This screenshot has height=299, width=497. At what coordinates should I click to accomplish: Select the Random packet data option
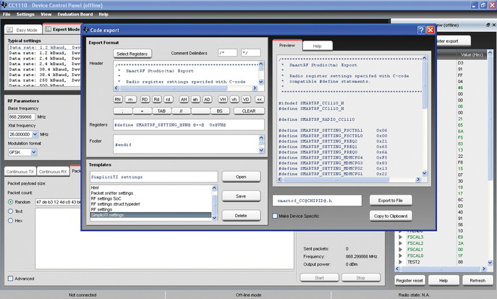tap(10, 202)
